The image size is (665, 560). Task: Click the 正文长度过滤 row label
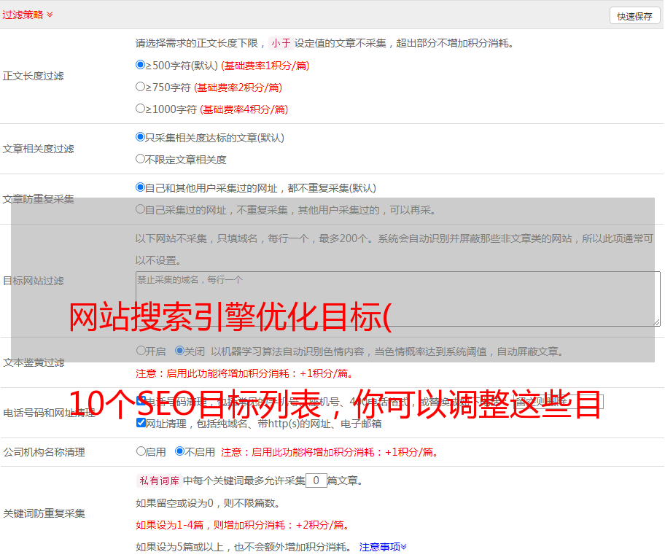click(x=33, y=76)
